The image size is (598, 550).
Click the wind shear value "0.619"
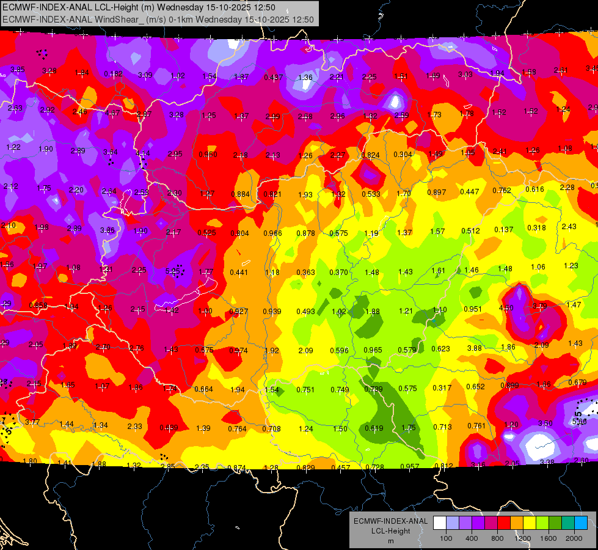coord(374,428)
